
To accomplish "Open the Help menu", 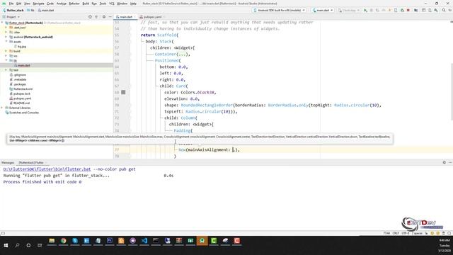I will pyautogui.click(x=133, y=4).
